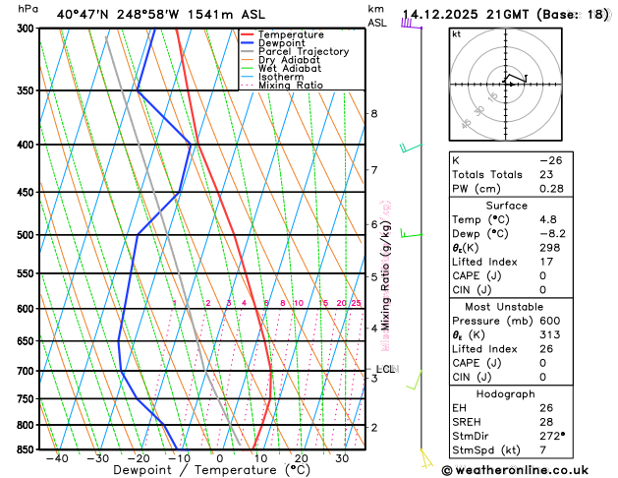Screen dimensions: 618x478
Task: Click the mixing ratio '10' label
Action: (x=299, y=303)
